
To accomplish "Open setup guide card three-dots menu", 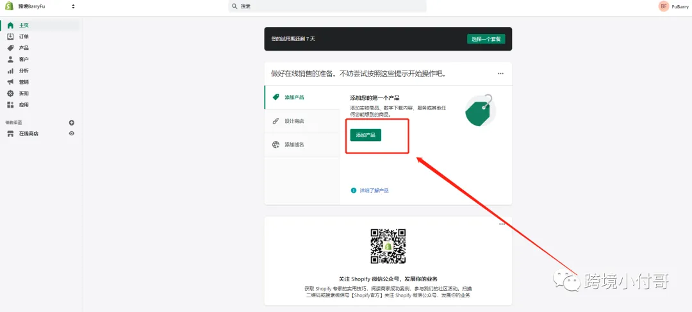I will pyautogui.click(x=500, y=74).
